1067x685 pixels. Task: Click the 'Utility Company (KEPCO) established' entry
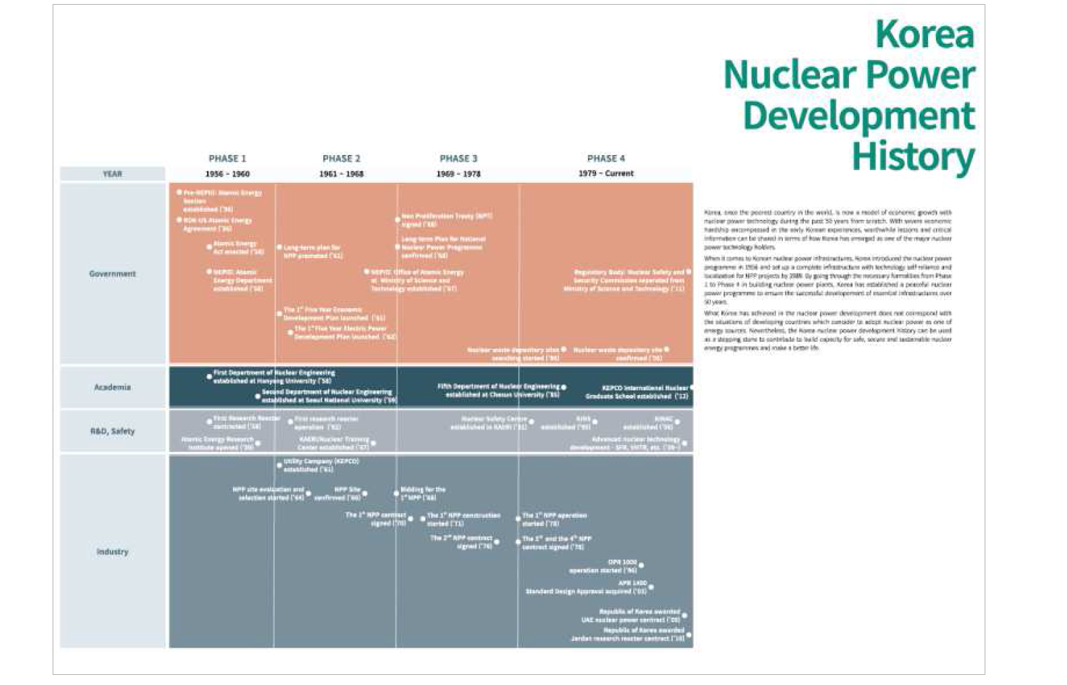(x=319, y=465)
